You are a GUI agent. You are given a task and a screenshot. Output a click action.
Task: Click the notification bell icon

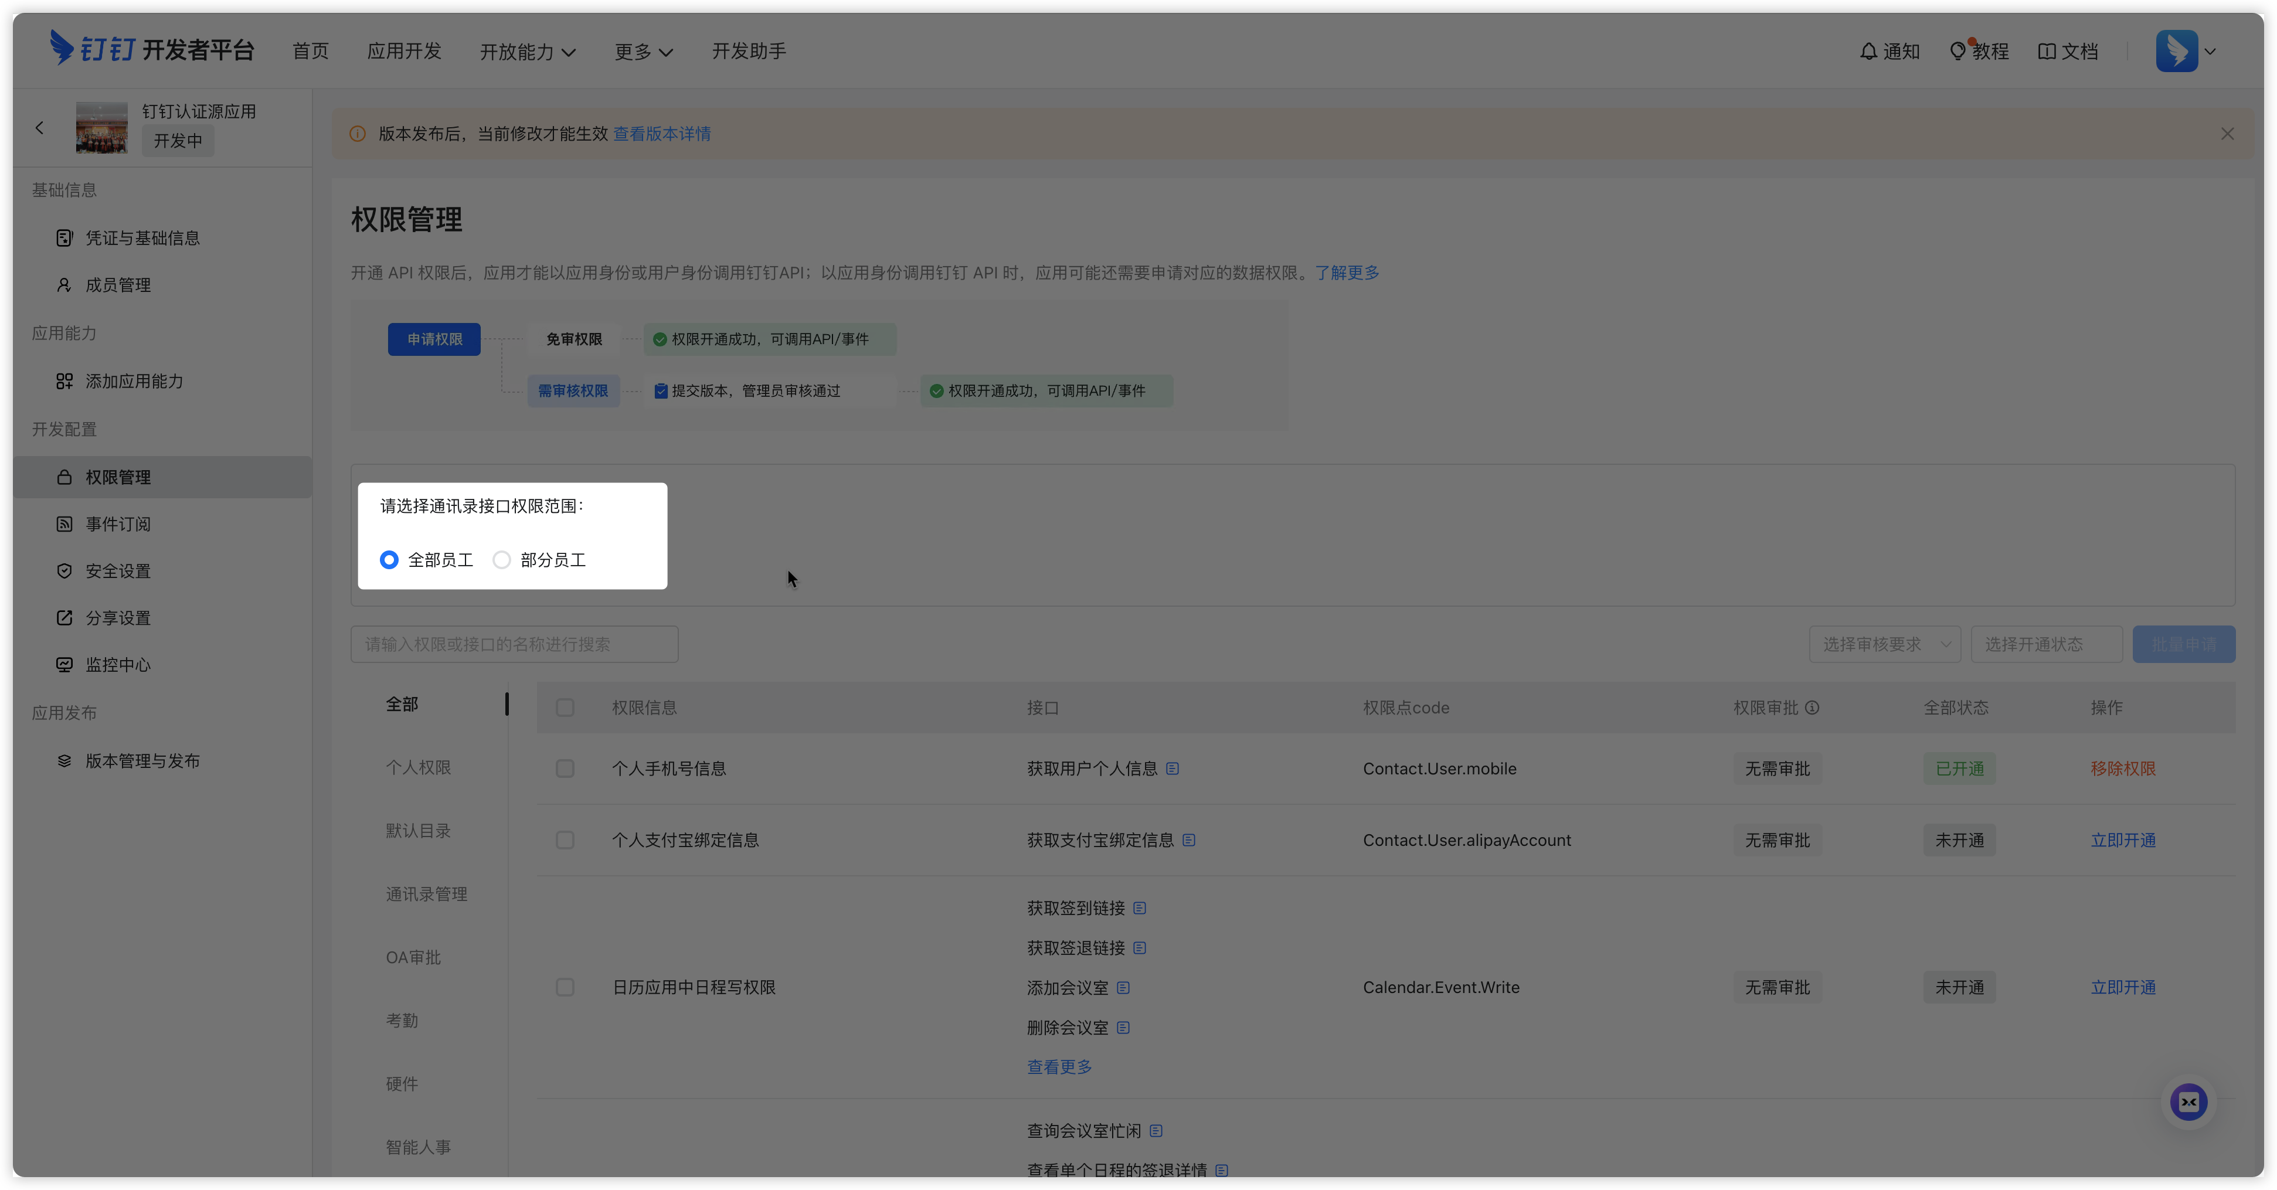pyautogui.click(x=1868, y=51)
